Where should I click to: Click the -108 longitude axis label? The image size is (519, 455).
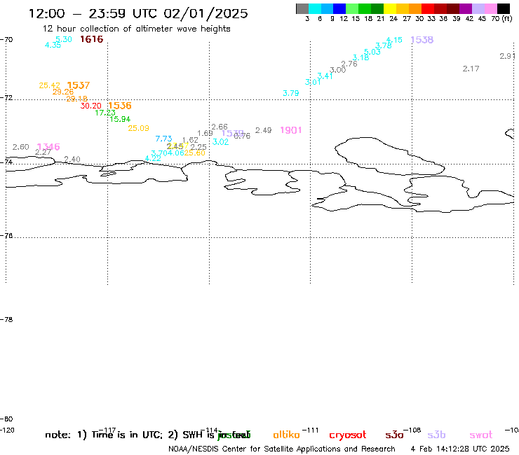412,430
